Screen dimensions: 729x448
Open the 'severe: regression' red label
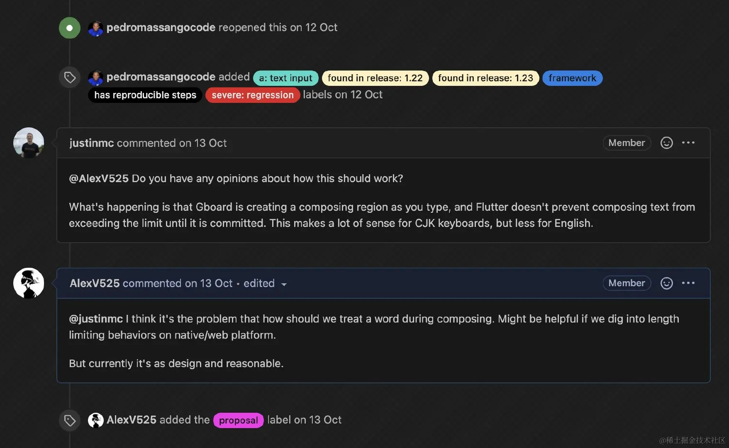click(x=253, y=95)
